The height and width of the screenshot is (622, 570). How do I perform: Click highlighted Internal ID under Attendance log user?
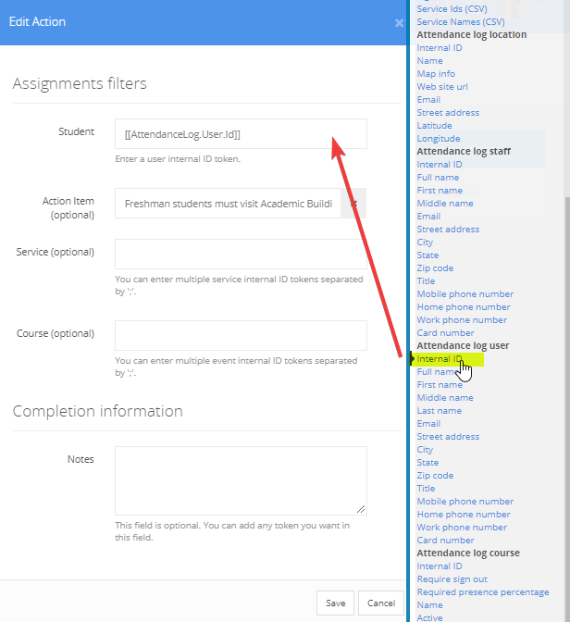coord(440,358)
